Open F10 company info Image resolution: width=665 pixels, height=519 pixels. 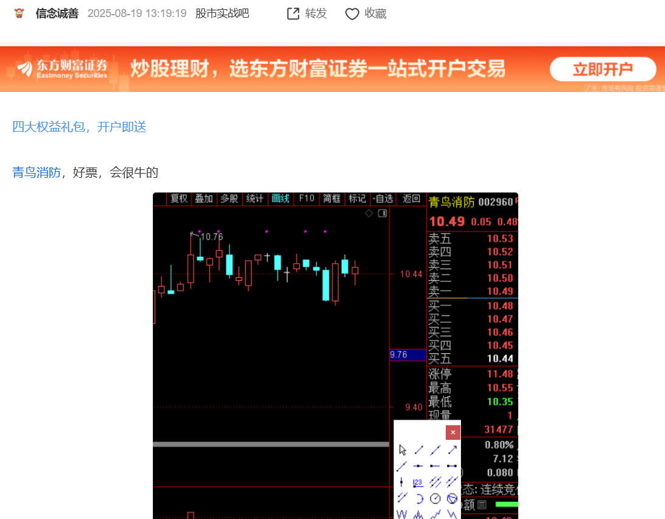point(306,199)
